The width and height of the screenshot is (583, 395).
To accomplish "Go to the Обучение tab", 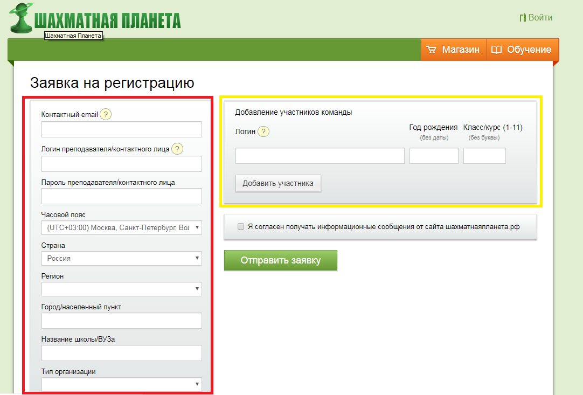I will [x=522, y=50].
